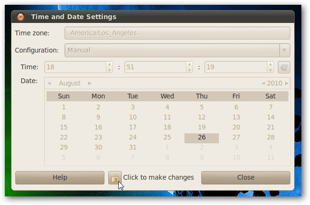Click the hour field showing 18
Screen dimensions: 310x205
click(x=76, y=67)
